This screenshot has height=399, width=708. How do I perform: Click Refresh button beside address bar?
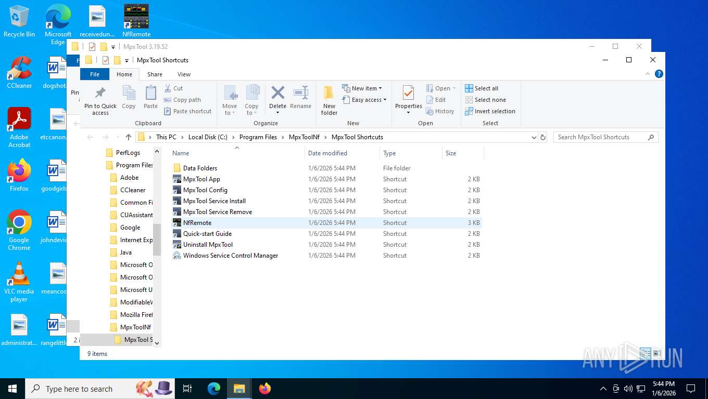(543, 137)
